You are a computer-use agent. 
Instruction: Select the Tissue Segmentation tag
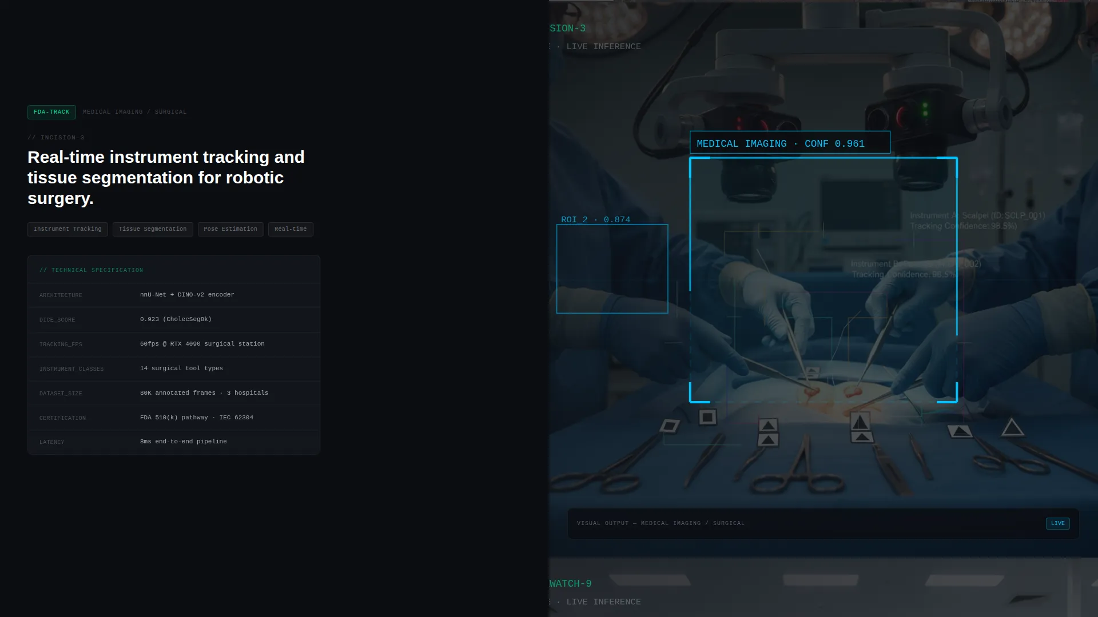(x=153, y=229)
